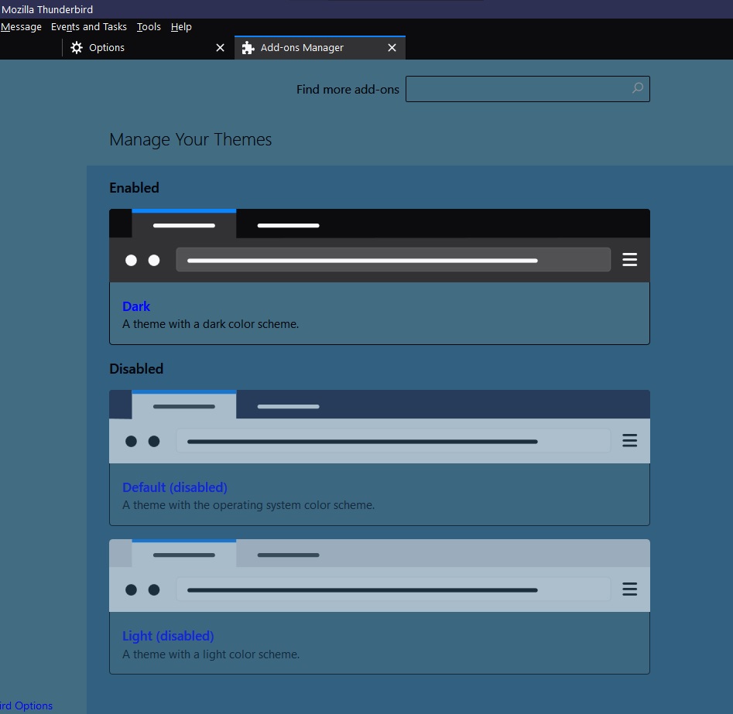This screenshot has height=714, width=733.
Task: Select the Dark theme preview image
Action: click(x=379, y=246)
